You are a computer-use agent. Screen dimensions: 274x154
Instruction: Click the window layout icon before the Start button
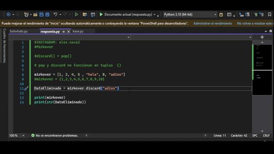click(x=93, y=15)
